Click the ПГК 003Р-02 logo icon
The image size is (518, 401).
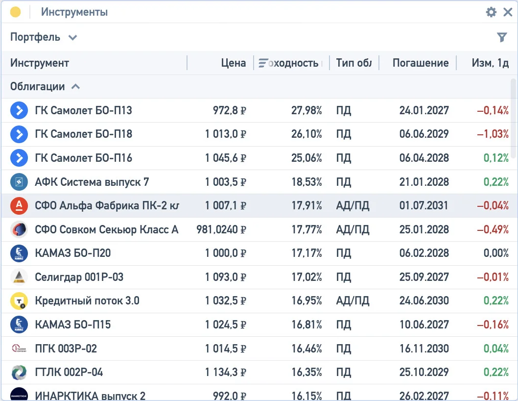(x=19, y=349)
